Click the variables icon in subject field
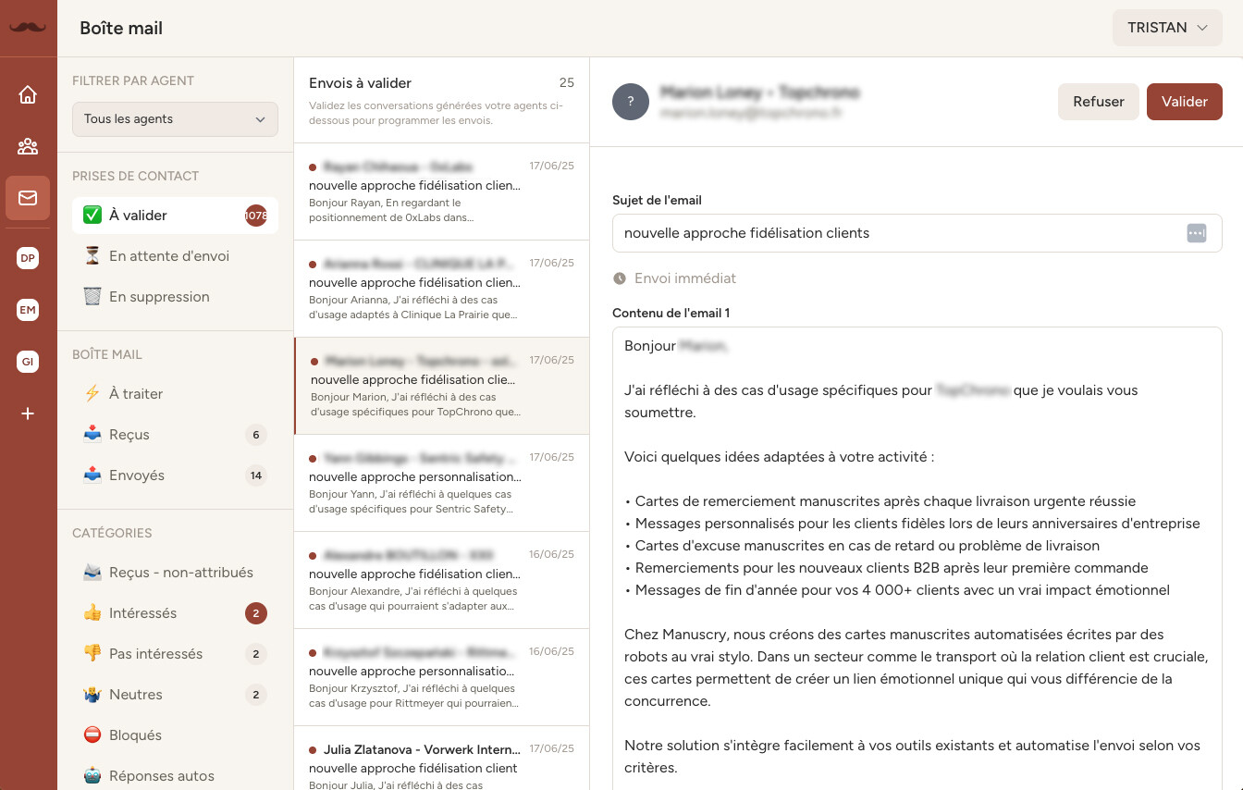 click(x=1196, y=233)
